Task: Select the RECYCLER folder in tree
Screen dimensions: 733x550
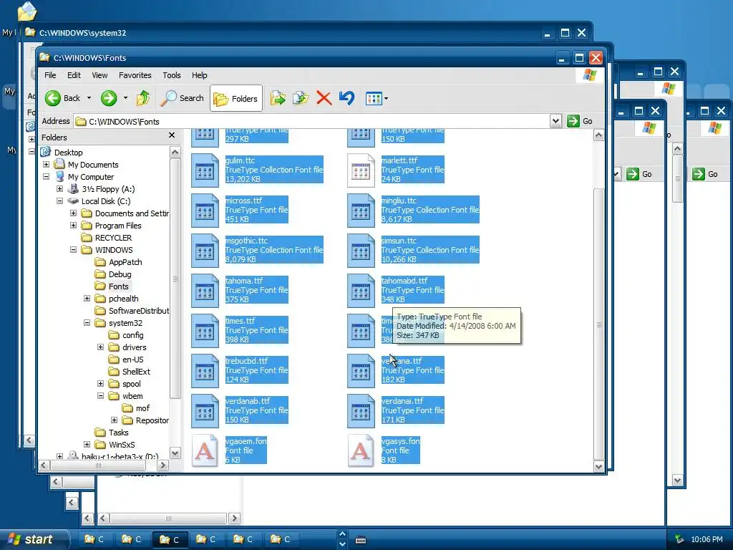Action: 113,238
